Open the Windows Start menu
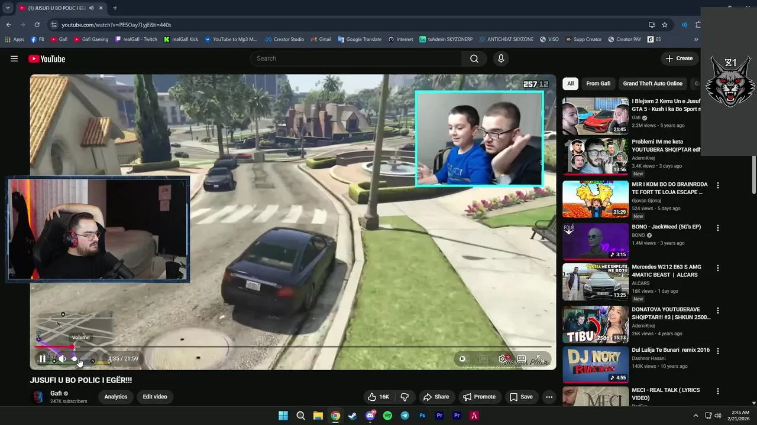757x425 pixels. [283, 416]
